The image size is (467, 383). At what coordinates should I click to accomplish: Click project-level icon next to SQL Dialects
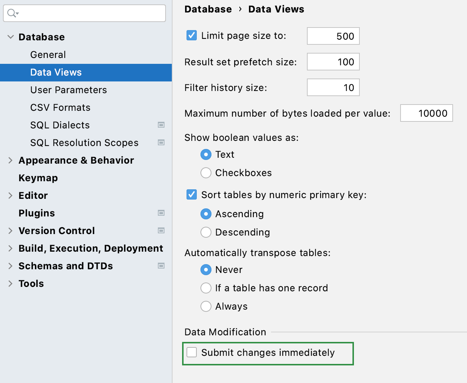click(x=161, y=125)
